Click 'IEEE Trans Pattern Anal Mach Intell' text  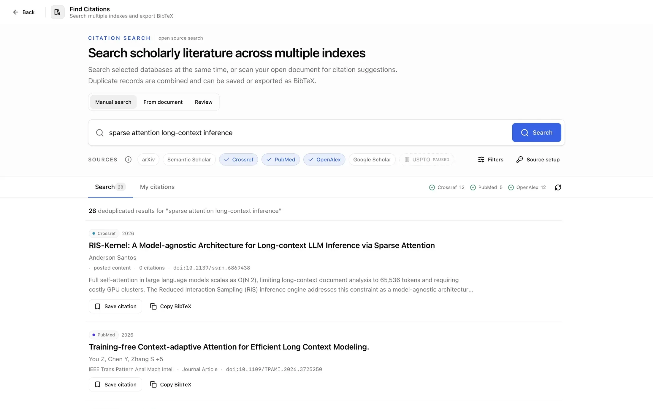point(131,370)
